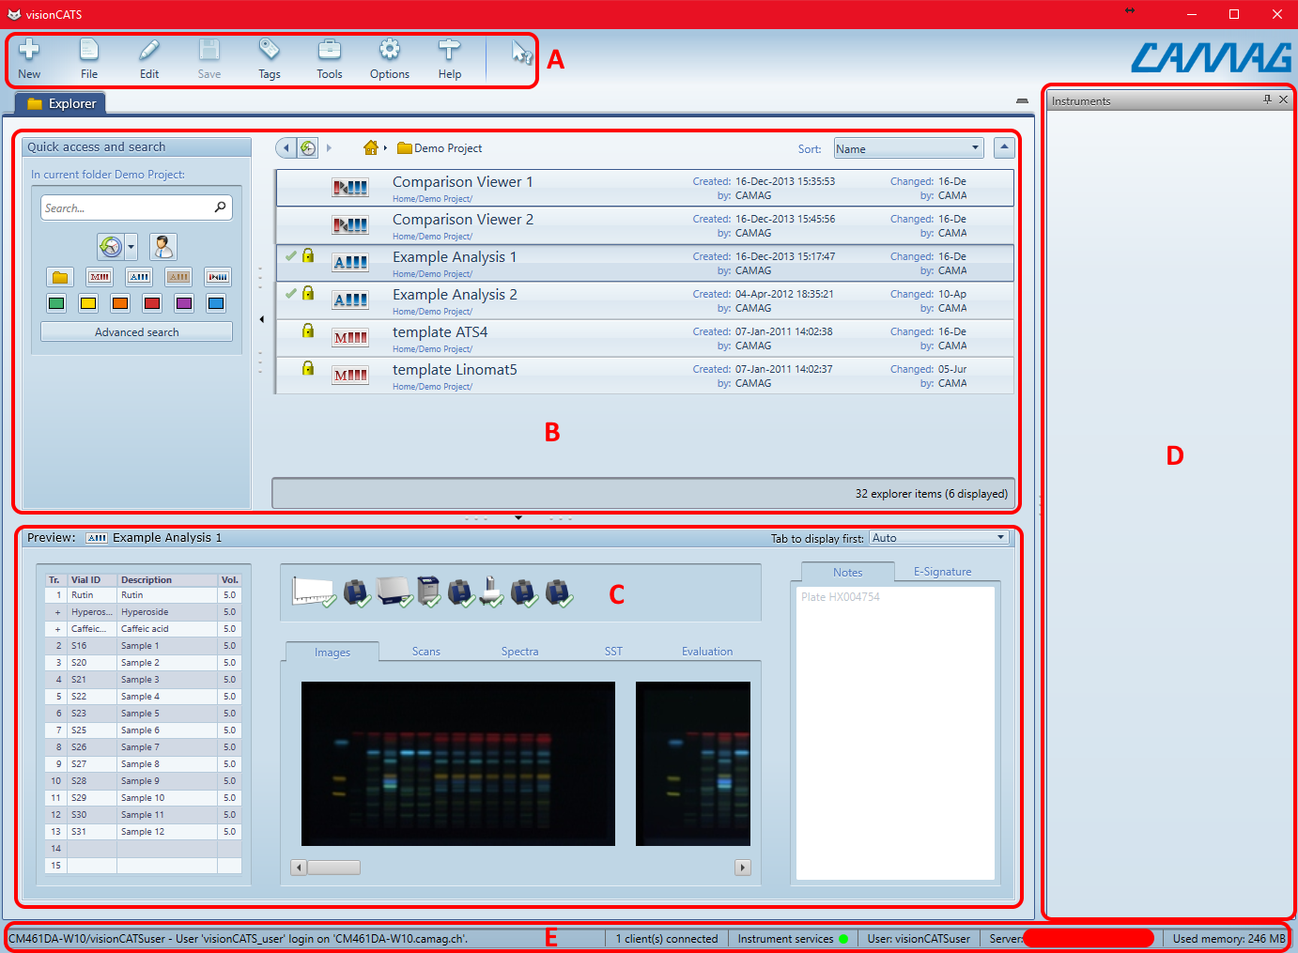This screenshot has width=1298, height=953.
Task: Click the New toolbar icon
Action: point(29,59)
